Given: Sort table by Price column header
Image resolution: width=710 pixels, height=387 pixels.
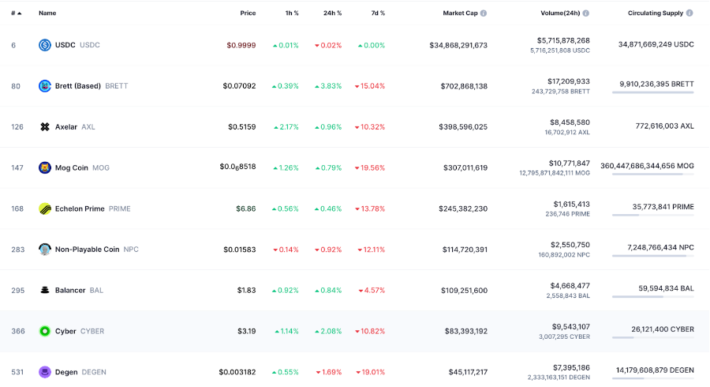Looking at the screenshot, I should tap(248, 13).
